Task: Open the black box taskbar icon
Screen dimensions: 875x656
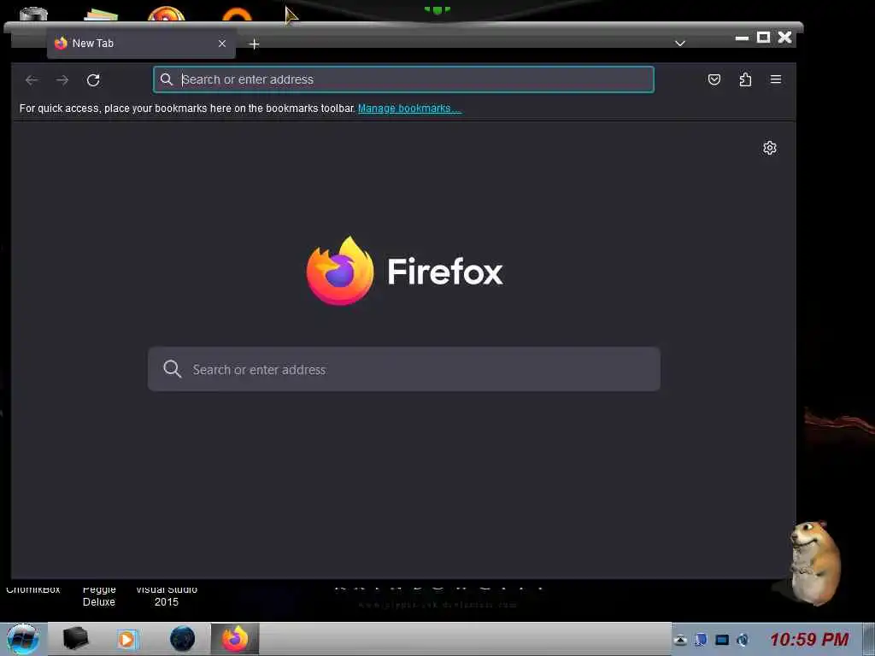Action: [75, 639]
